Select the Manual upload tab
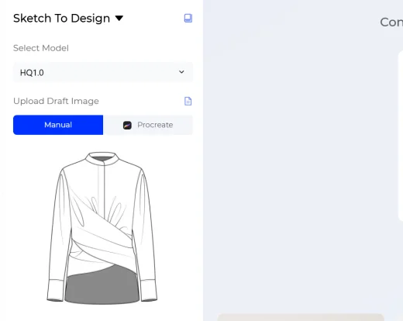Screen dimensions: 403x321 [x=58, y=125]
